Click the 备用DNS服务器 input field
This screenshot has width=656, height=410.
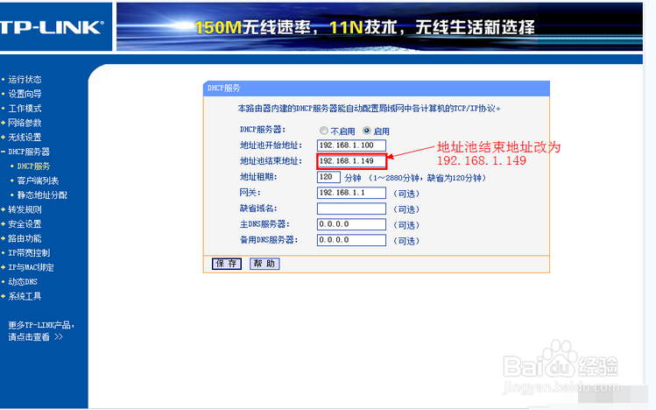[x=351, y=240]
